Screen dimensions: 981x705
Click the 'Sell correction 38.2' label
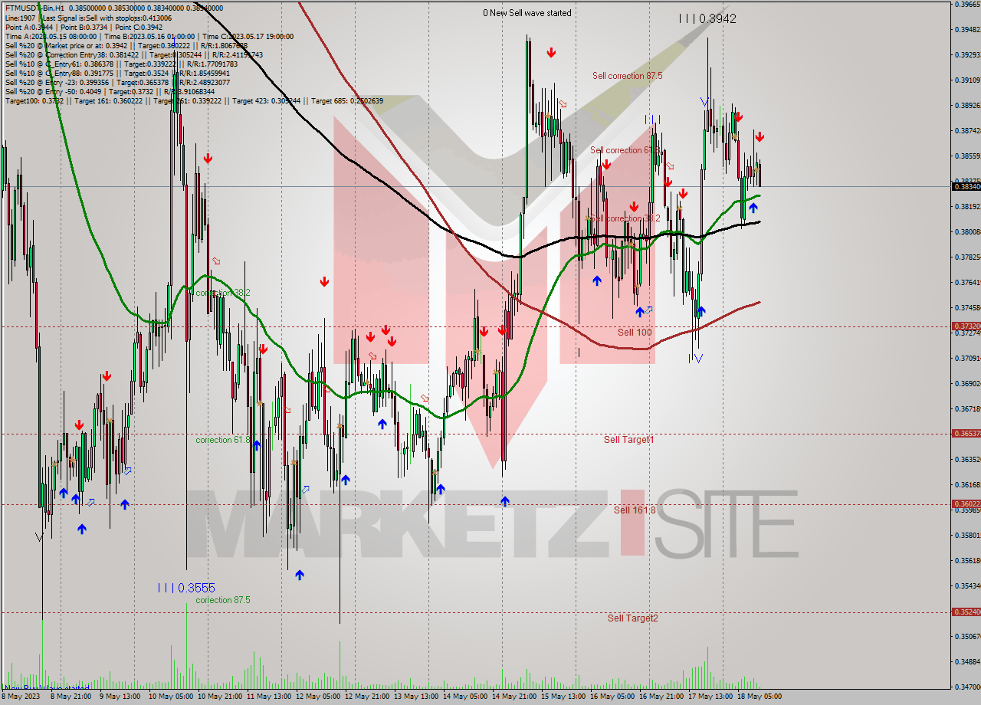click(625, 218)
